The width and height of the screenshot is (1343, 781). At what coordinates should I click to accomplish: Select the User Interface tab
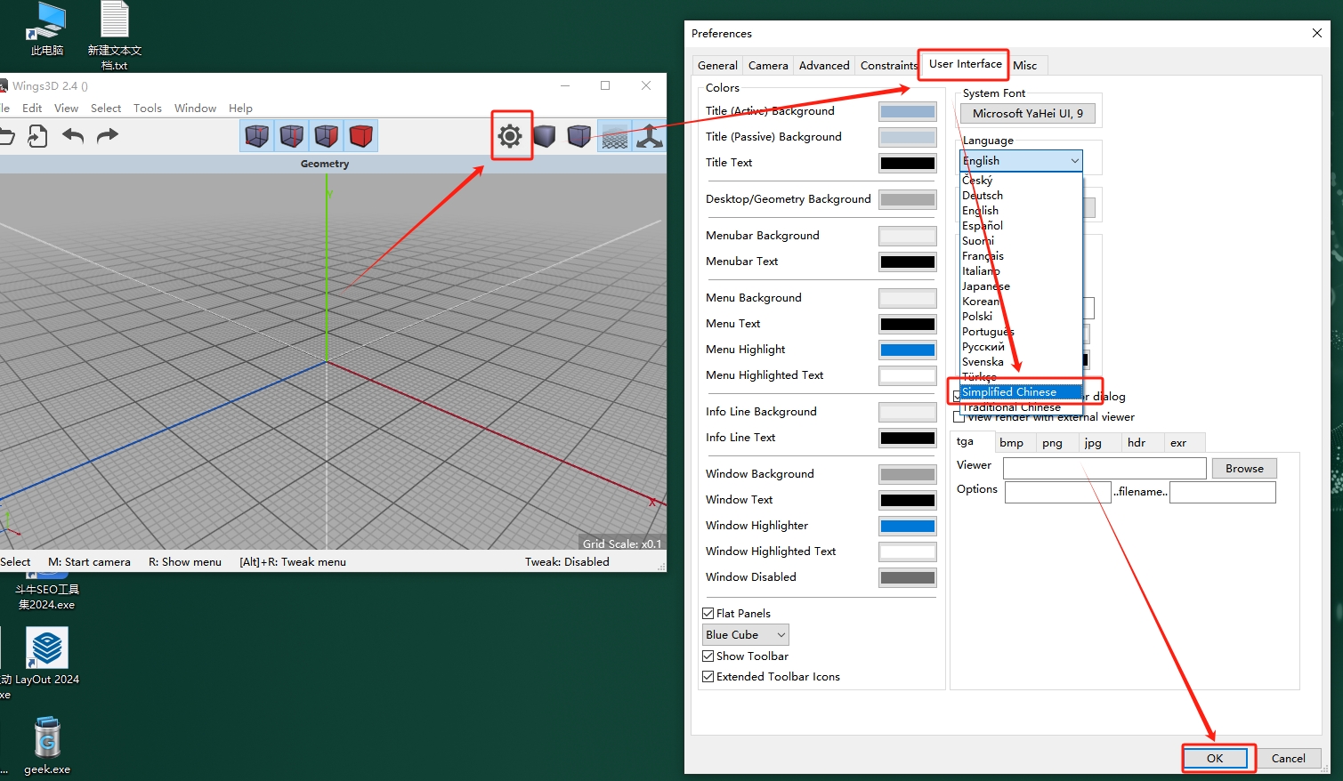(965, 64)
